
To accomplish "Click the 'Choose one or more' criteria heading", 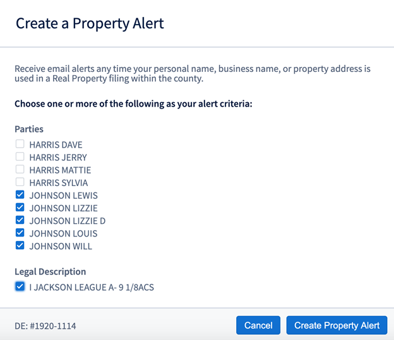I will pos(133,103).
